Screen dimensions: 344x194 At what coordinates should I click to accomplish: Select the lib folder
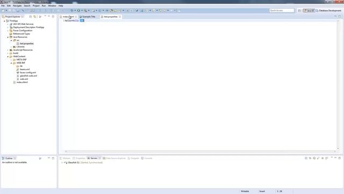[21, 66]
